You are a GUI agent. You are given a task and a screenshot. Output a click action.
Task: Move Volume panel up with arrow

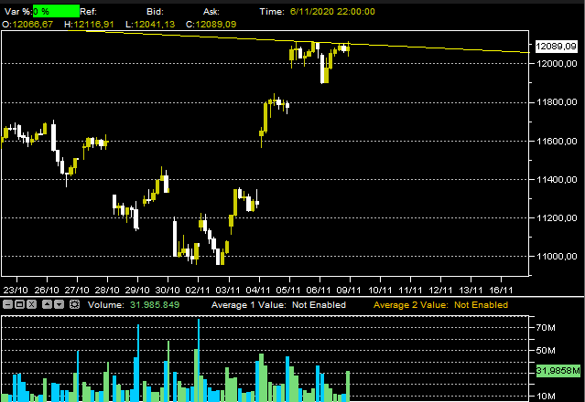[x=47, y=304]
